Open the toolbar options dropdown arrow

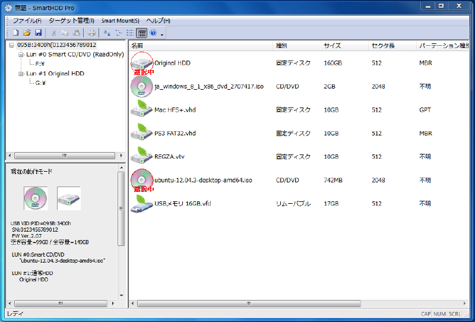tap(162, 35)
